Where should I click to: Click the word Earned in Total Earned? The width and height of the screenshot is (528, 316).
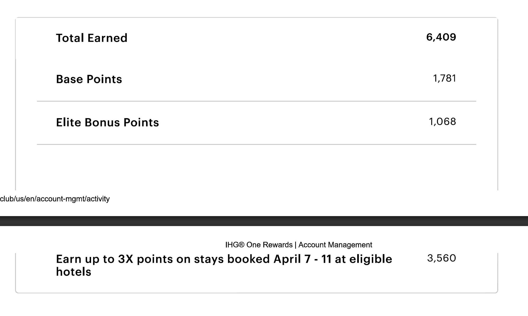click(x=107, y=38)
